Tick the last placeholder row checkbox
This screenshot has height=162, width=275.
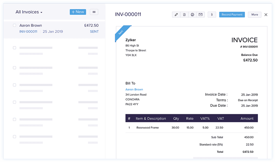[15, 137]
